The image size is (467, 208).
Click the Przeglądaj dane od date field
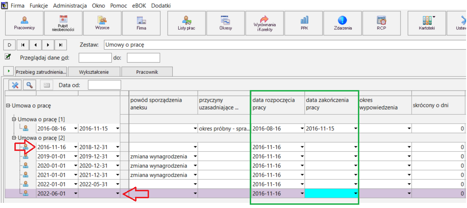[x=95, y=58]
